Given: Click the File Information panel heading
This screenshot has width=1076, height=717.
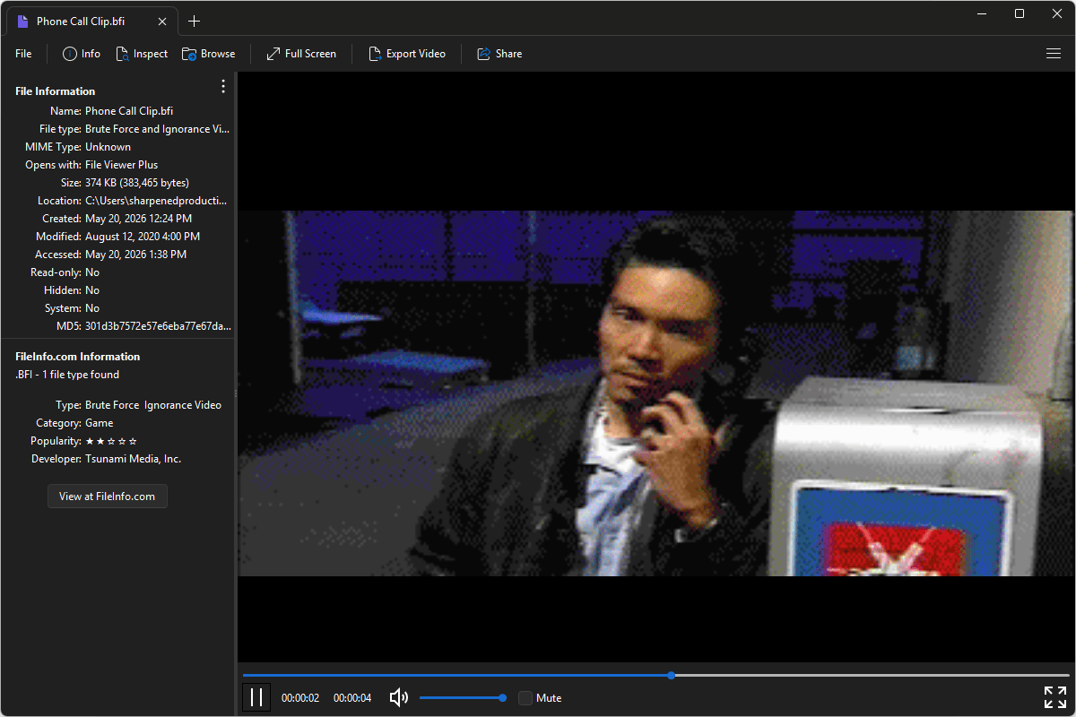Looking at the screenshot, I should point(56,91).
